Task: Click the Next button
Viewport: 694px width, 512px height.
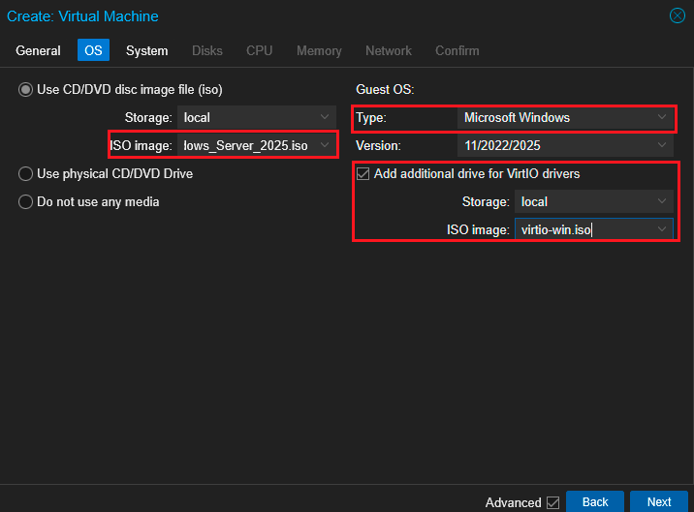Action: [659, 501]
